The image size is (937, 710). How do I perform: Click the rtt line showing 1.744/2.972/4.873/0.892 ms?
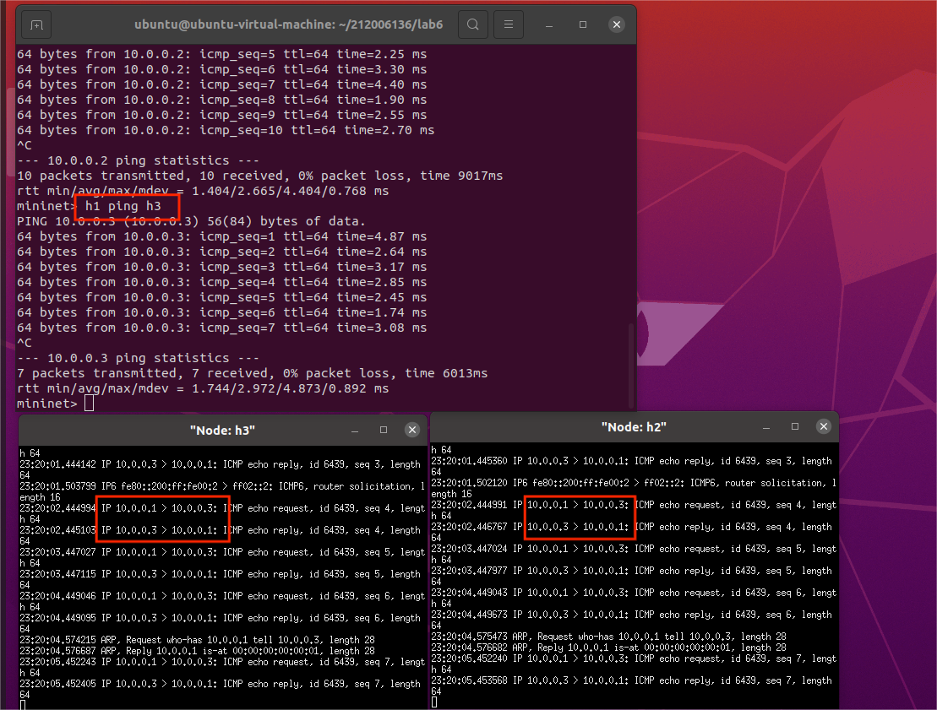203,388
